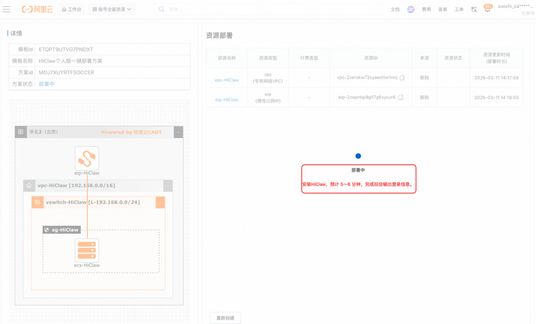Expand the 账号全部资源 dropdown
Screen dimensions: 536x324
point(111,9)
